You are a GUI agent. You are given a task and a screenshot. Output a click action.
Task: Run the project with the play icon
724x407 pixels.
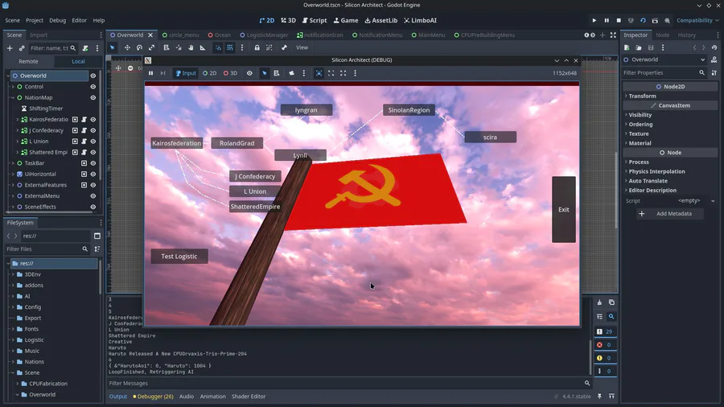coord(594,20)
